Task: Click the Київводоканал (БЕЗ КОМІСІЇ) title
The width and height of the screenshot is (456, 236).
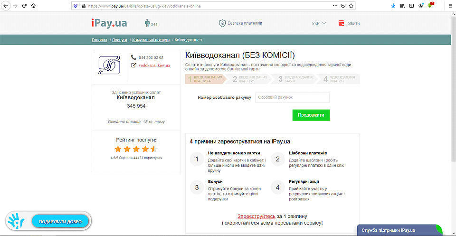Action: [240, 55]
